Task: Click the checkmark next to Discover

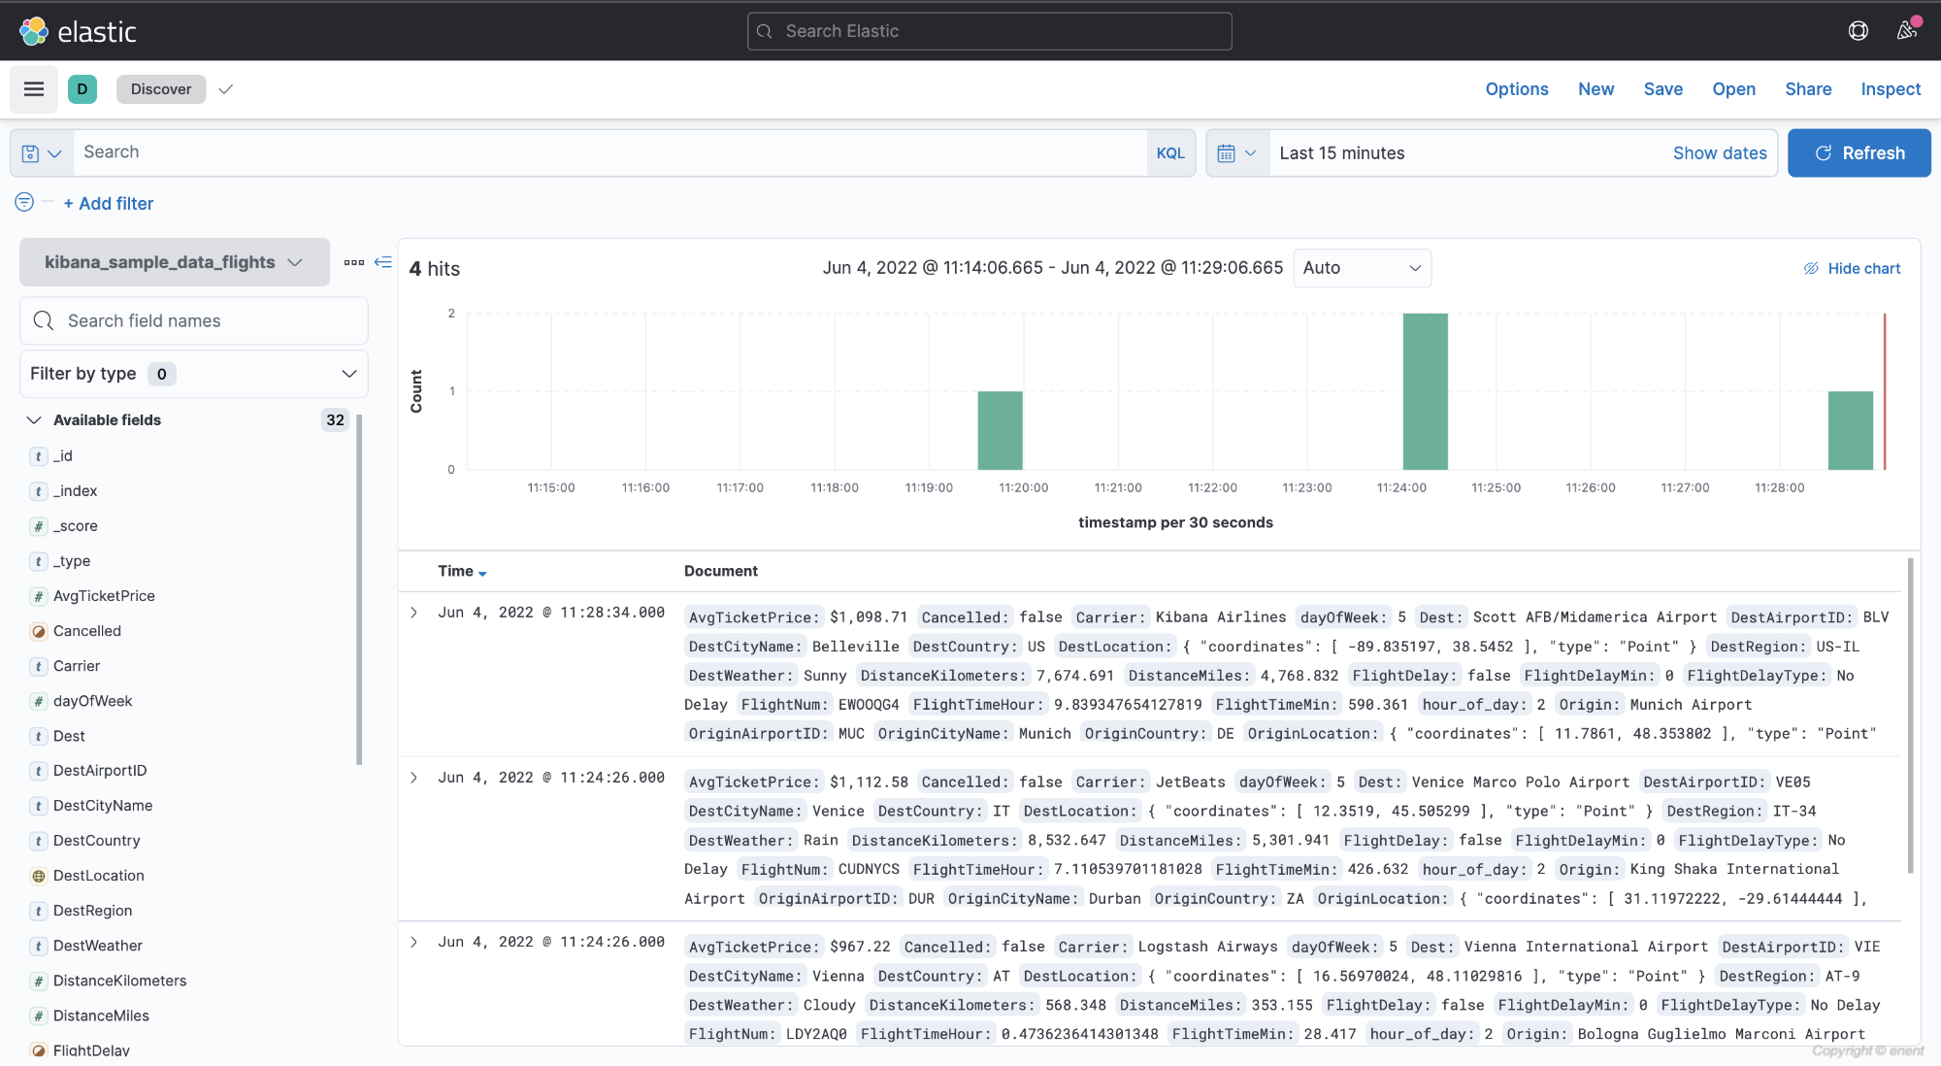Action: tap(226, 89)
